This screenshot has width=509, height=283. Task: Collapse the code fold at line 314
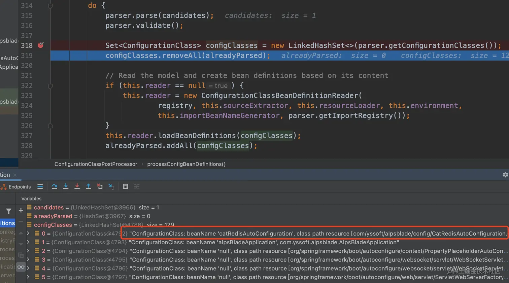pos(50,5)
